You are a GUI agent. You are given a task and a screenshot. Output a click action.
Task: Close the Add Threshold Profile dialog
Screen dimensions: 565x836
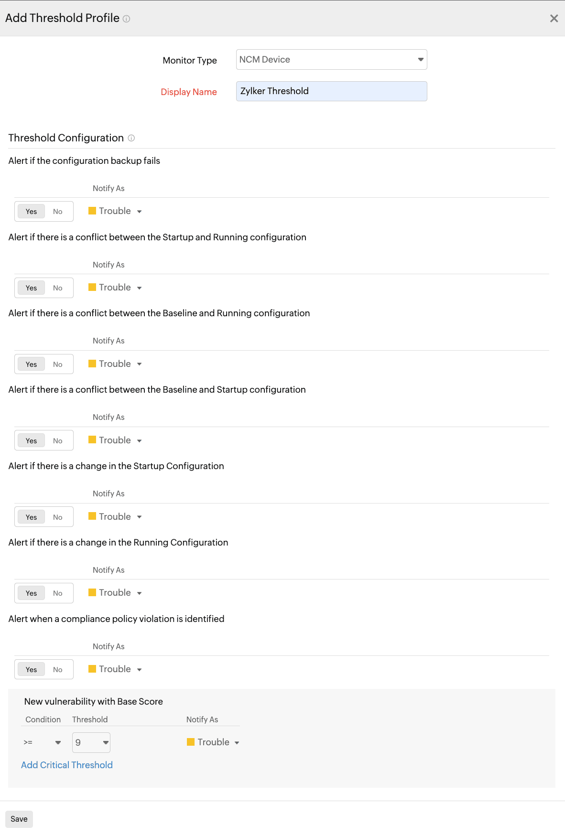click(x=554, y=18)
